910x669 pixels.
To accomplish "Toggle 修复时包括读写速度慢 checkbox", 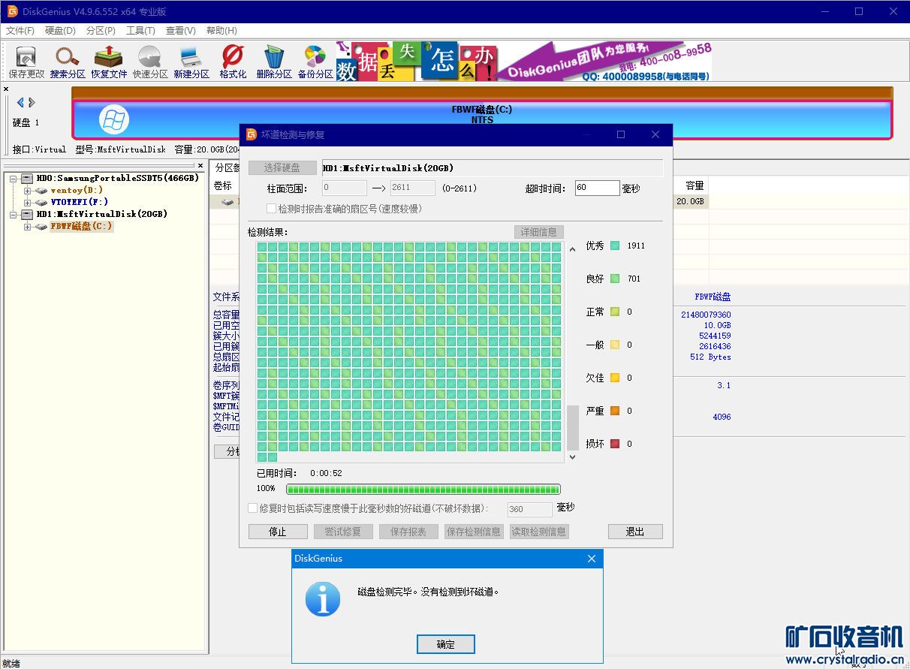I will [253, 508].
